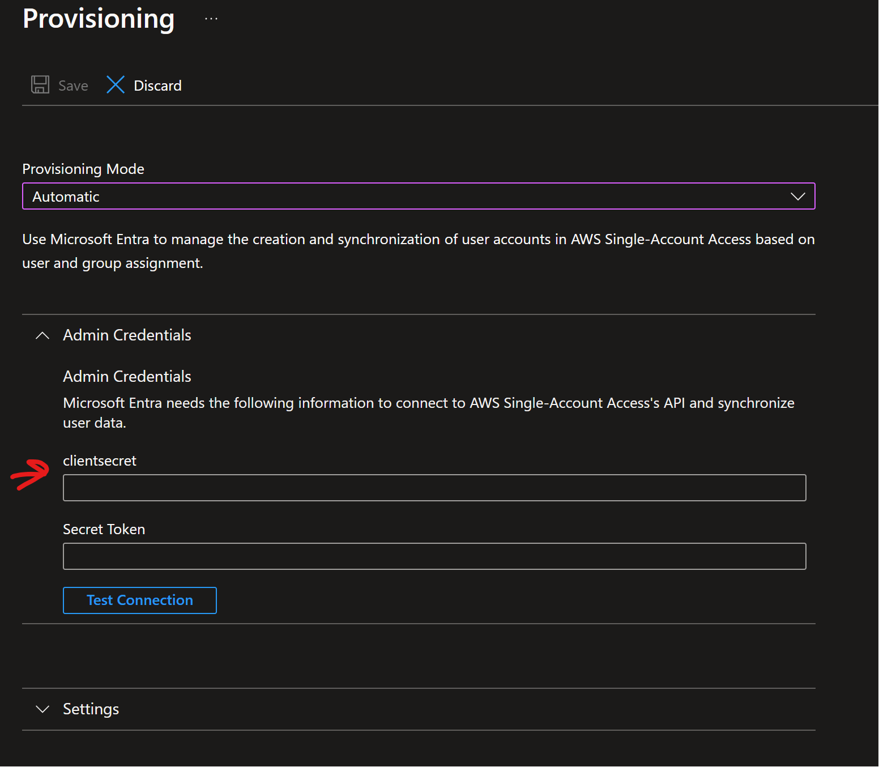Viewport: 879px width, 767px height.
Task: Click the Settings section title text
Action: tap(91, 709)
